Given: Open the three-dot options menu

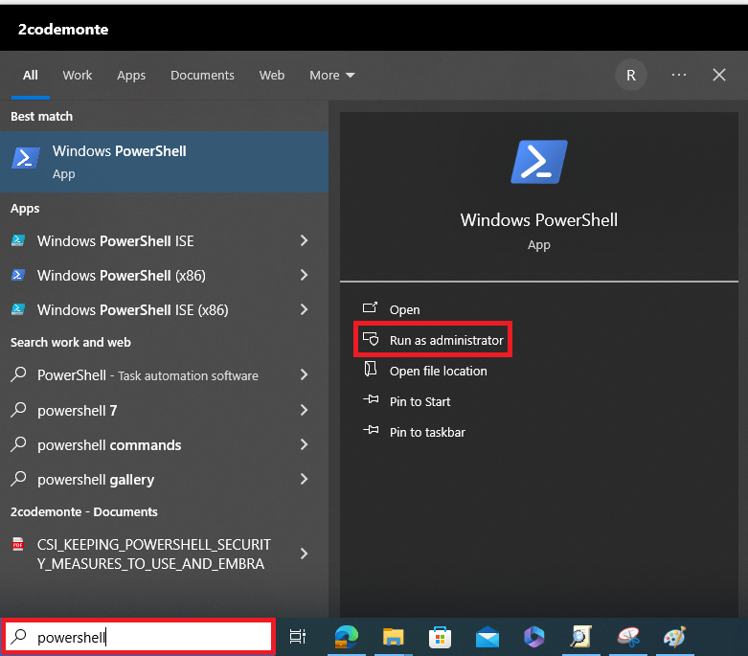Looking at the screenshot, I should point(679,75).
